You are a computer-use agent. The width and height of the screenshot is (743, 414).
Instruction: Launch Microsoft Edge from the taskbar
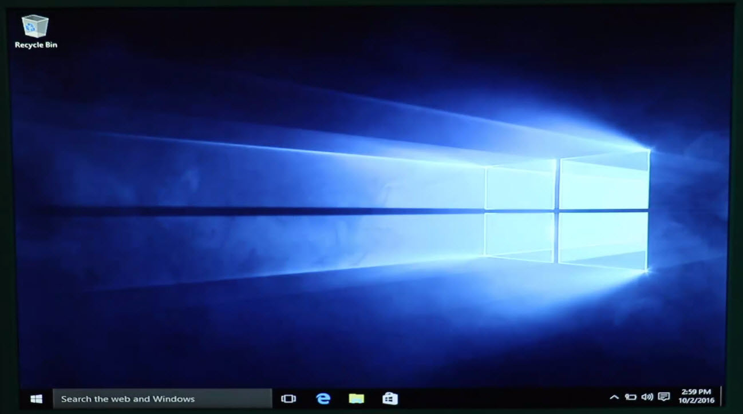point(323,399)
